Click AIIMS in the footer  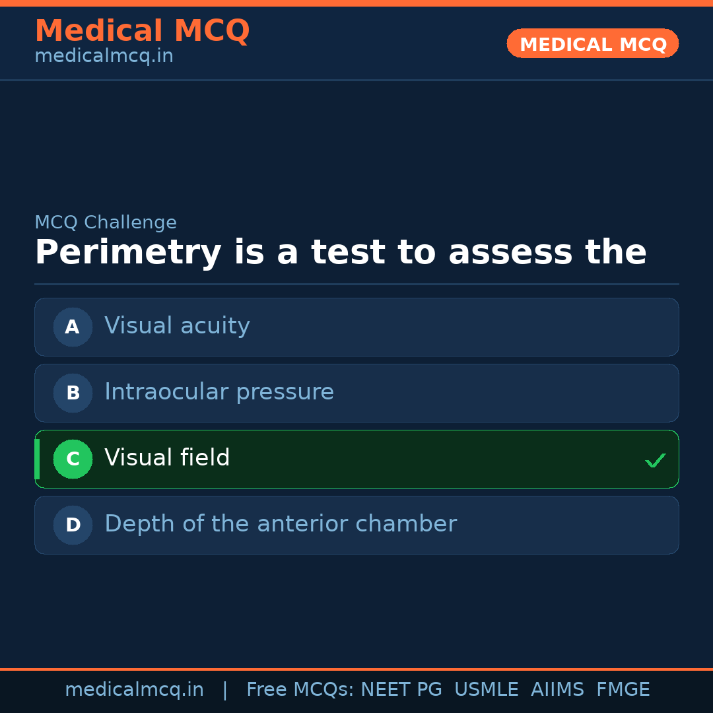tap(557, 690)
